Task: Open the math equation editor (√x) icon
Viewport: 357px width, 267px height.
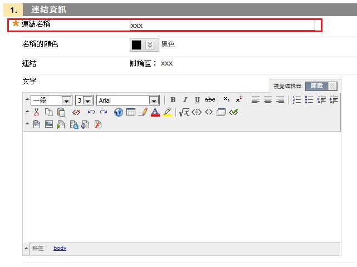Action: [x=184, y=112]
